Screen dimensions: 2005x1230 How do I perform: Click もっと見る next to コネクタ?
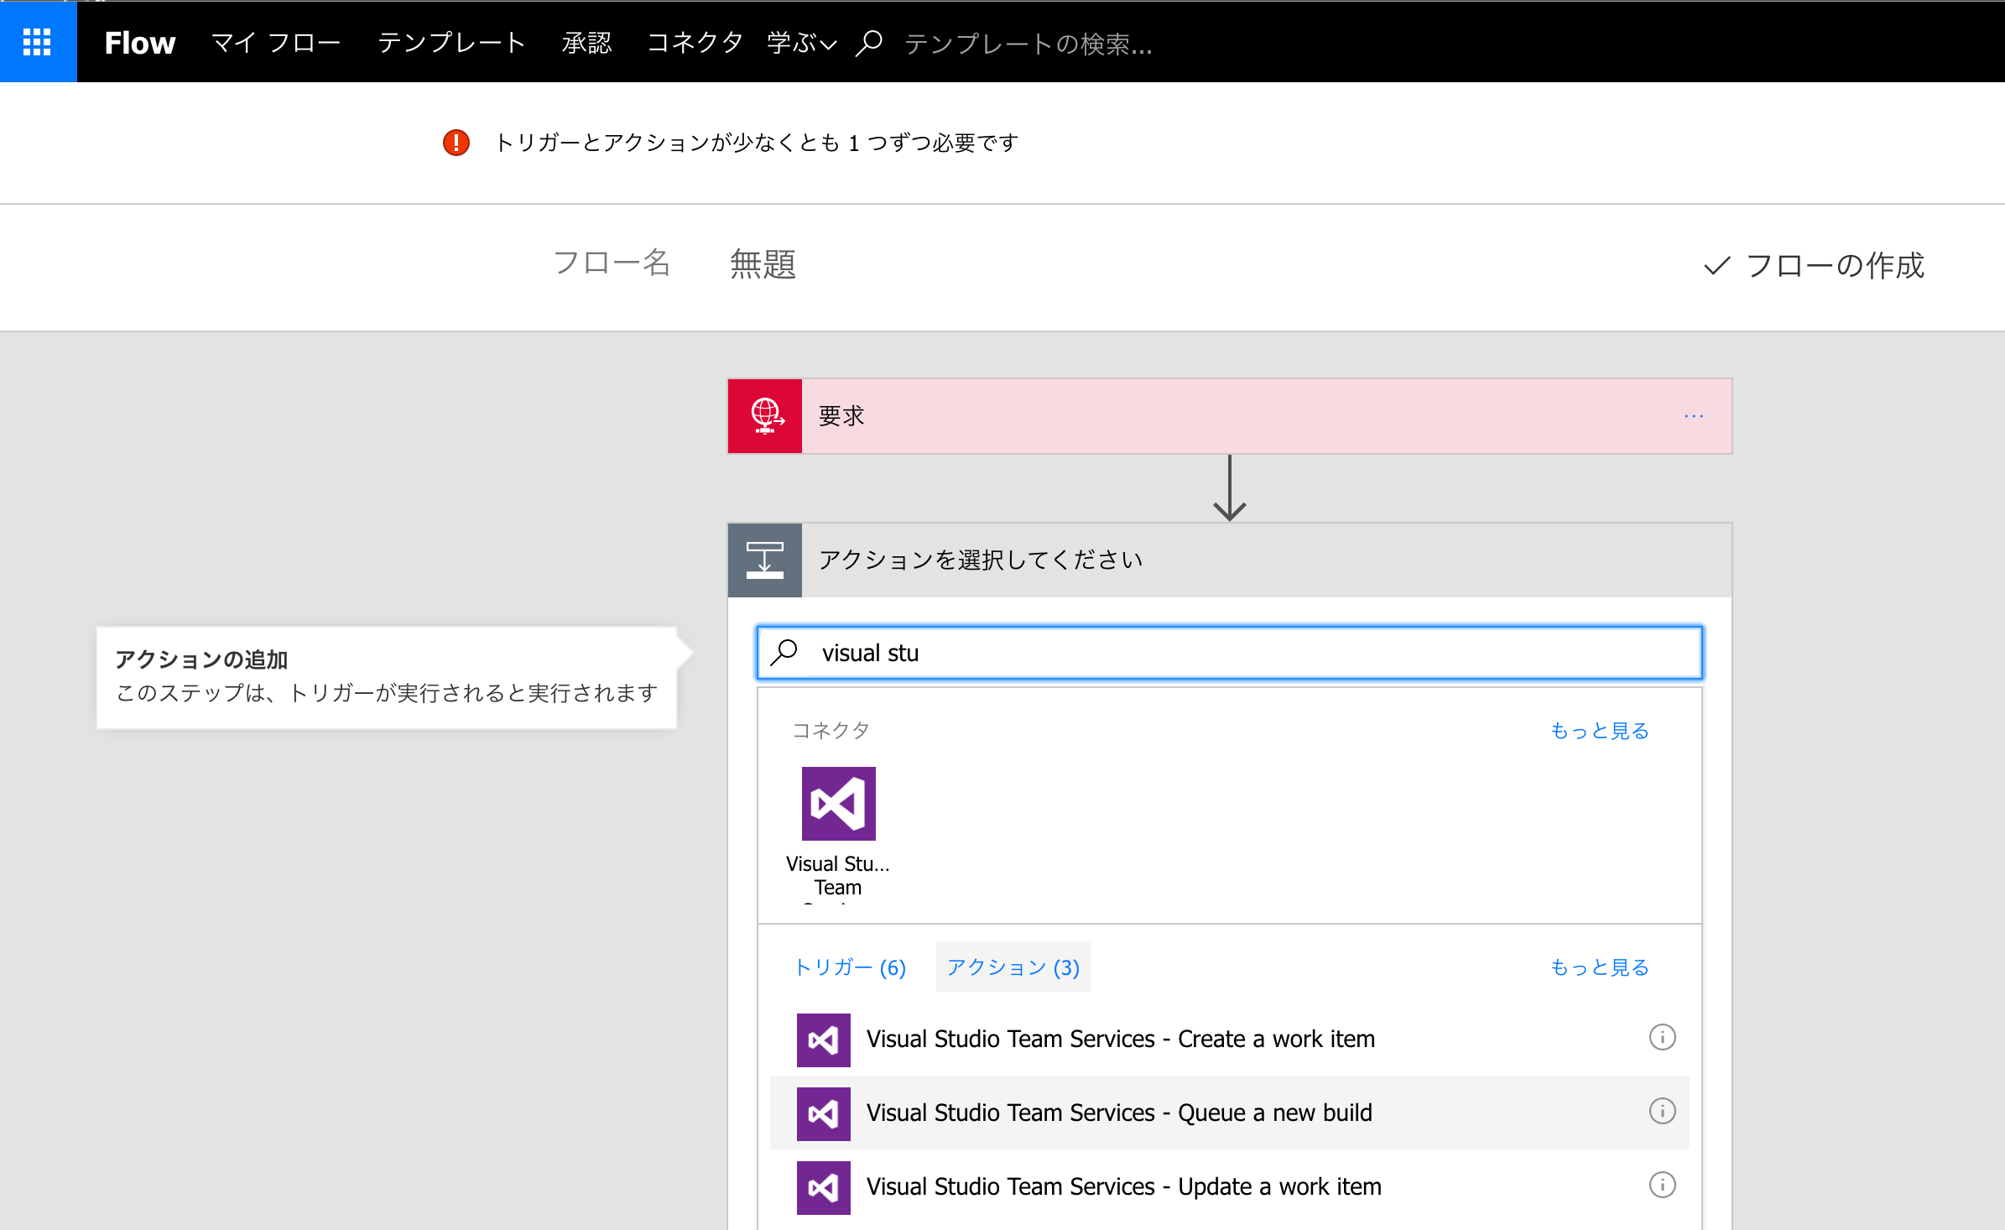pos(1600,731)
